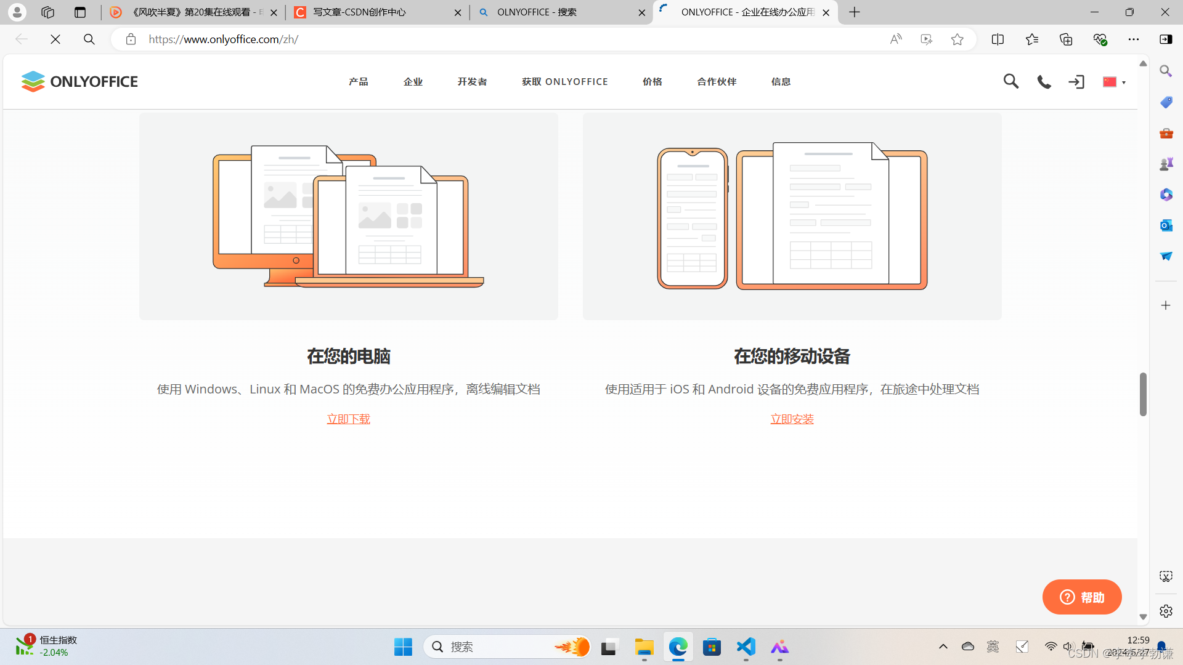Open the Windows Start menu
The image size is (1183, 665).
(x=403, y=647)
